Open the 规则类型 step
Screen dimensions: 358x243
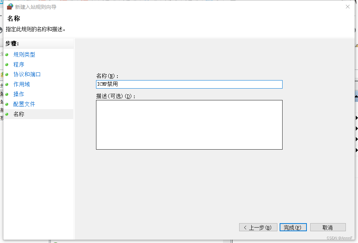click(x=24, y=54)
